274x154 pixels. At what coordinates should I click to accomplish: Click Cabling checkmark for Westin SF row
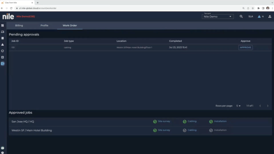185,130
